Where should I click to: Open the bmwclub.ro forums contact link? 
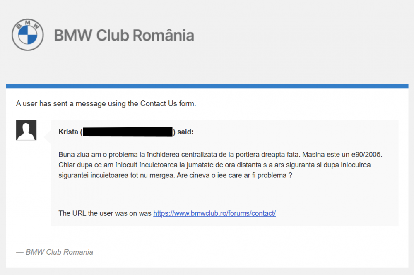coord(214,213)
